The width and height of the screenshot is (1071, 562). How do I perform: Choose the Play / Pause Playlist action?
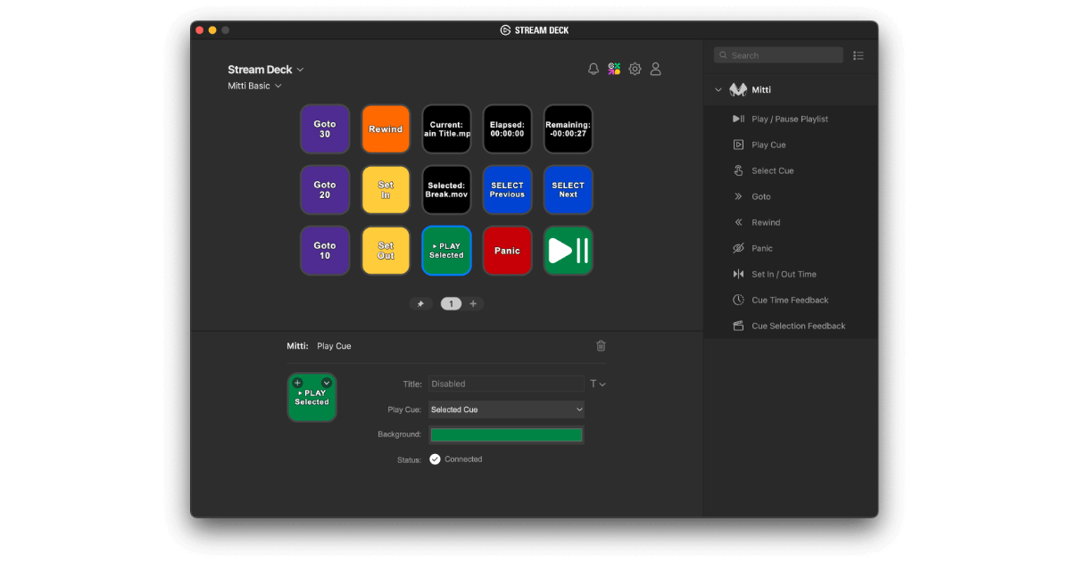click(x=791, y=119)
